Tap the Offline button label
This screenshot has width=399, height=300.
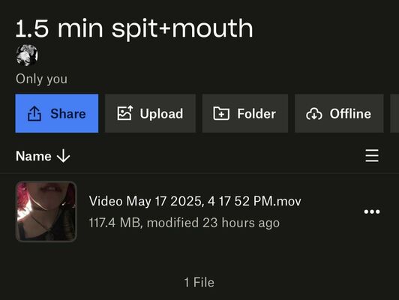[x=350, y=113]
